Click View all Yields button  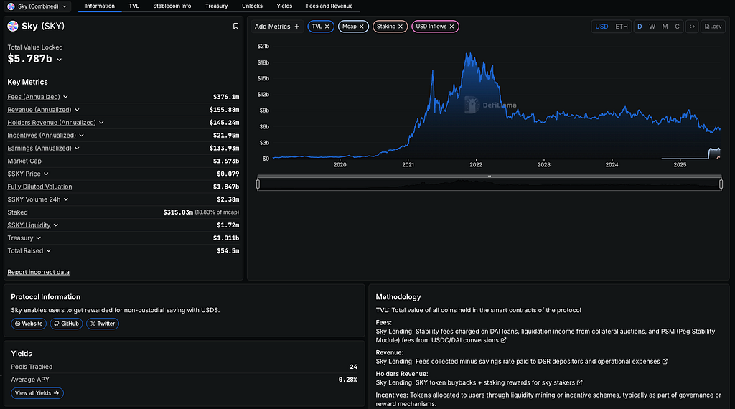(37, 393)
